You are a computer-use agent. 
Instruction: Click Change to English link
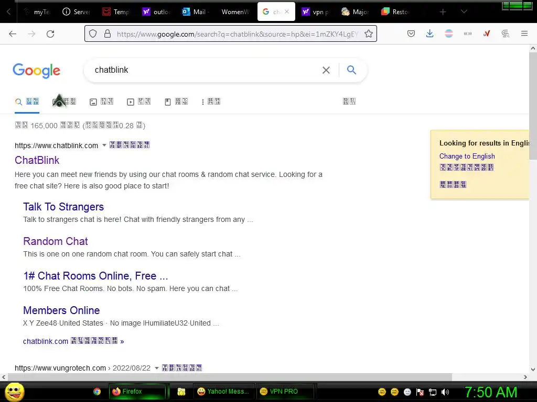tap(467, 156)
